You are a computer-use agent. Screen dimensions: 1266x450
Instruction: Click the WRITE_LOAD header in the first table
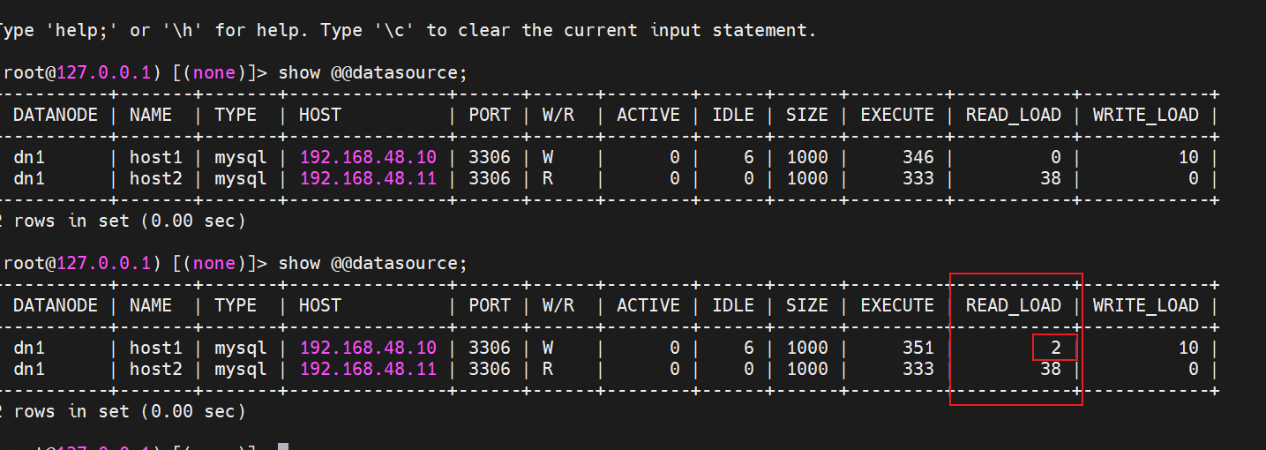tap(1145, 115)
